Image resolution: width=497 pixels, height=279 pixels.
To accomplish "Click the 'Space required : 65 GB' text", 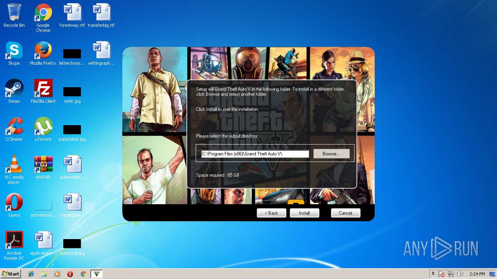I will point(217,175).
